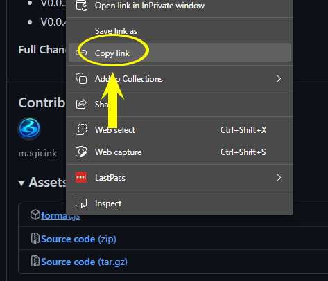328x281 pixels.
Task: Download Source code (tar.gz)
Action: [x=84, y=262]
